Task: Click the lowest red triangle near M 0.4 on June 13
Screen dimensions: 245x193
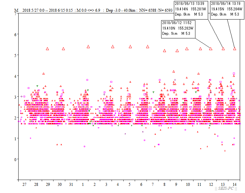Action: tap(225, 151)
